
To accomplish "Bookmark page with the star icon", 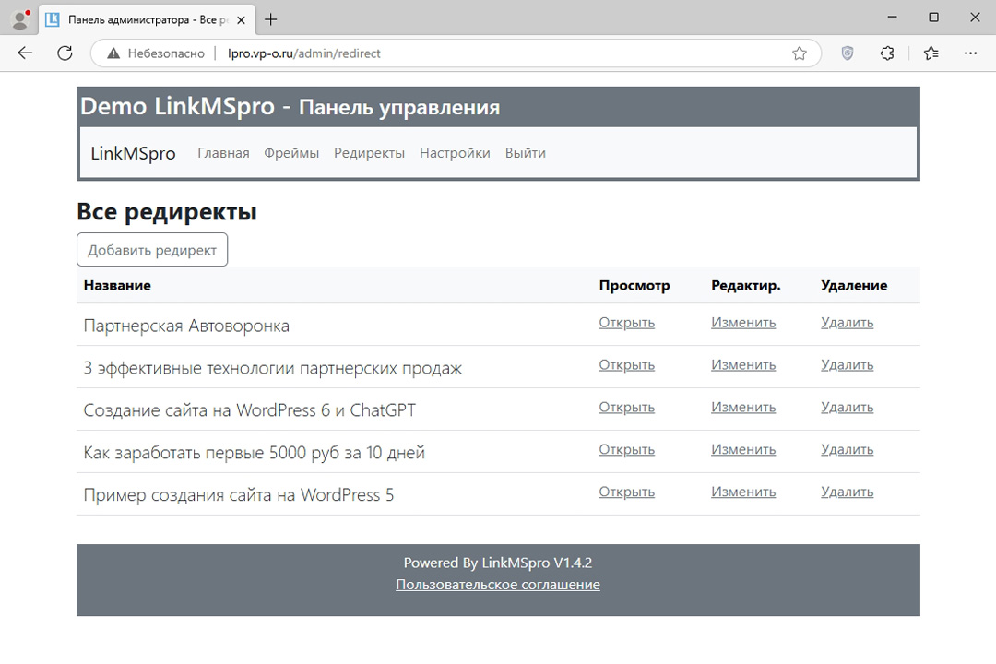I will click(799, 53).
